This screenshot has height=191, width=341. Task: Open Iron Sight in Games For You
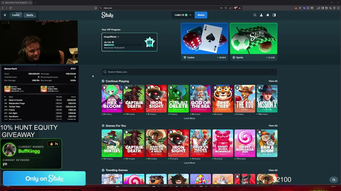coord(178,143)
